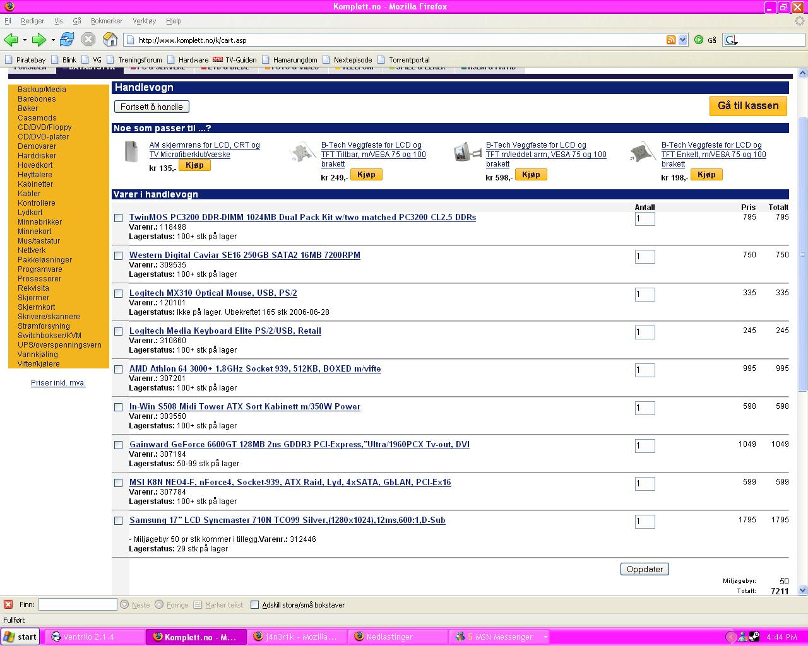Click the Stop loading icon
The height and width of the screenshot is (646, 808).
tap(88, 40)
